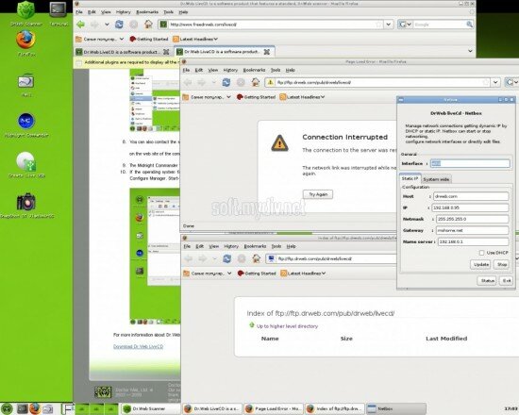Go Home in Page Load Error window
519x415 pixels.
[255, 82]
